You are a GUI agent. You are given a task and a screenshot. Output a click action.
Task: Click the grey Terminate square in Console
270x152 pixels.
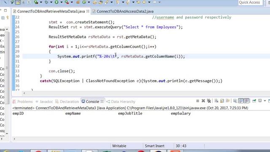[198, 101]
